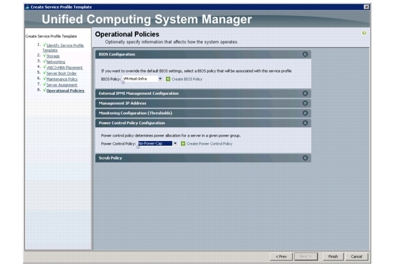Viewport: 394px width, 266px height.
Task: Click the green plus icon for Create BIOS Policy
Action: 168,79
